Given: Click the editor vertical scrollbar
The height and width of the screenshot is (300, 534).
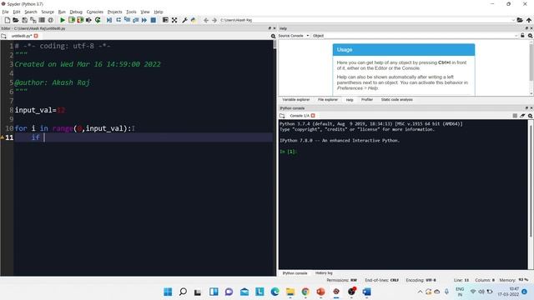Looking at the screenshot, I should (x=275, y=157).
